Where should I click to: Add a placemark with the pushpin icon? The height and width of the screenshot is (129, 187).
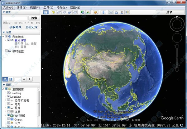54,12
